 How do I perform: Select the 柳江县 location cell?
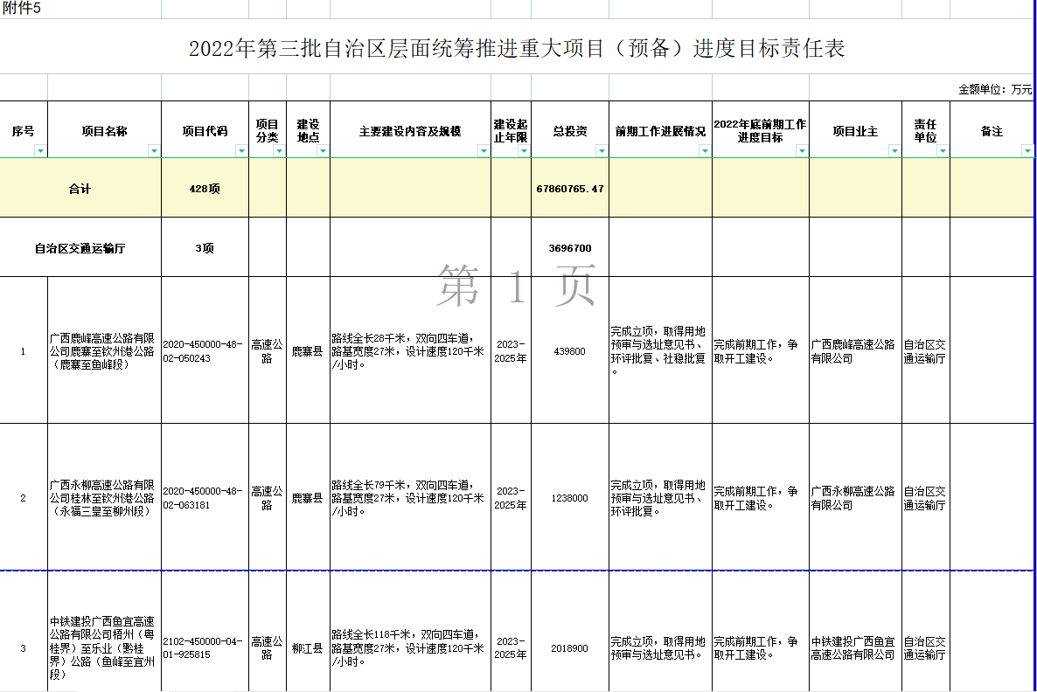coord(308,647)
